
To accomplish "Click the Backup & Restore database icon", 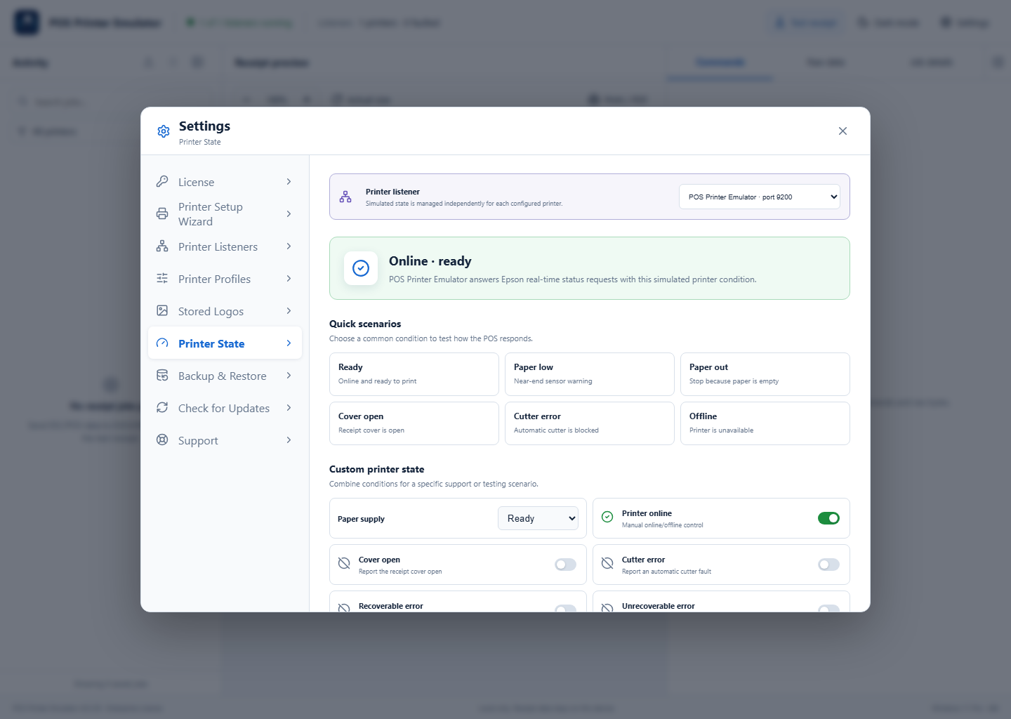I will click(162, 375).
